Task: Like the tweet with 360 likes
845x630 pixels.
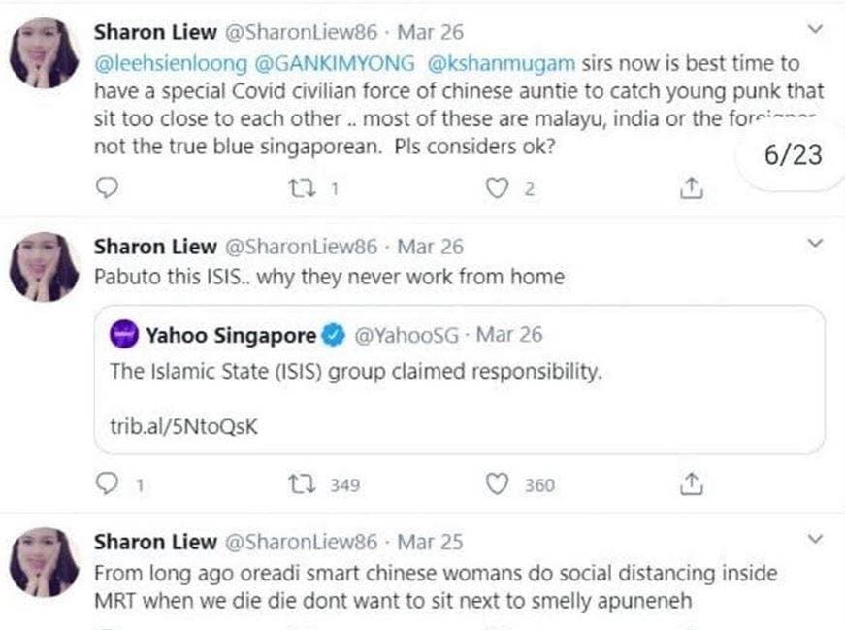Action: tap(498, 483)
